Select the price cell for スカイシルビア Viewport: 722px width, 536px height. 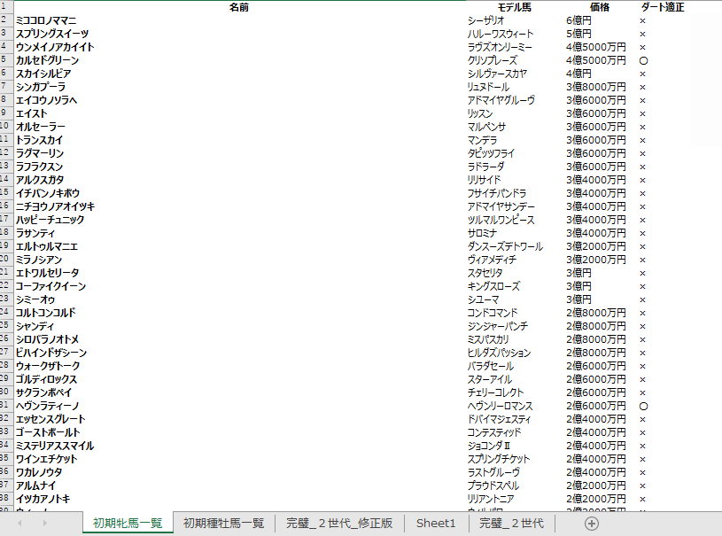[x=600, y=74]
